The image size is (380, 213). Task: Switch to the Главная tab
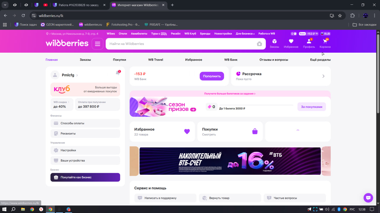pos(52,60)
